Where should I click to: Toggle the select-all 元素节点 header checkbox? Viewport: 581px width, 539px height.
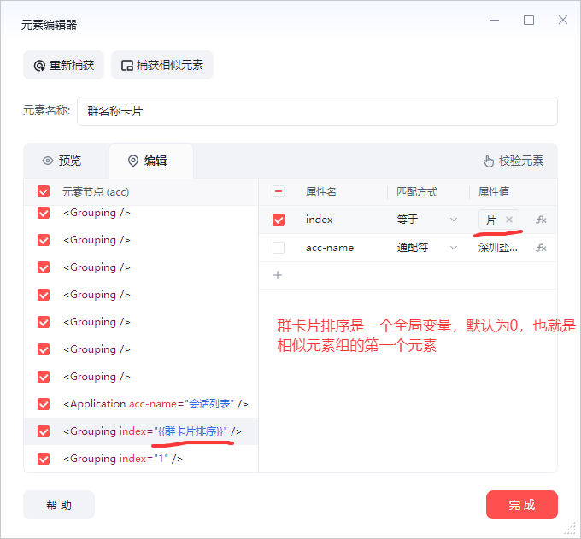[44, 192]
